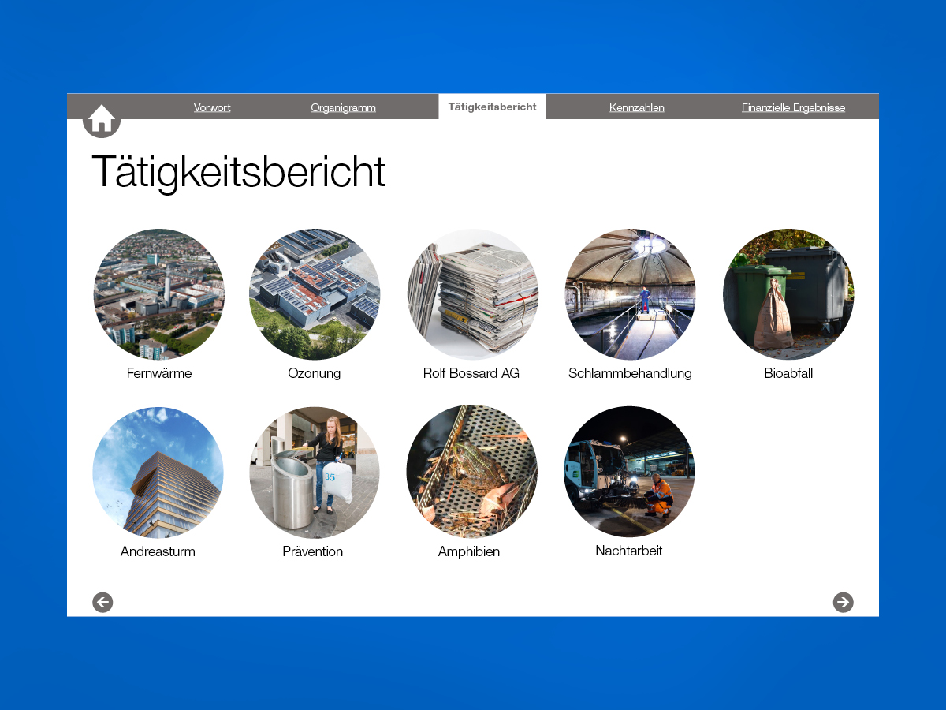Open the Vorwort tab
Viewport: 946px width, 710px height.
(x=212, y=107)
